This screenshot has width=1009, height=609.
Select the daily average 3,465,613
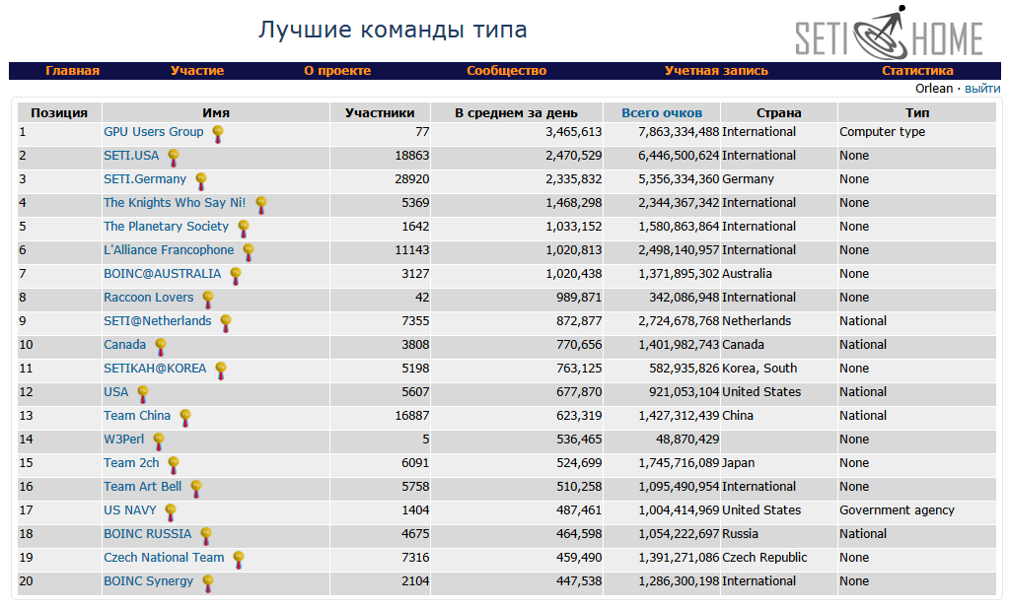pos(573,132)
